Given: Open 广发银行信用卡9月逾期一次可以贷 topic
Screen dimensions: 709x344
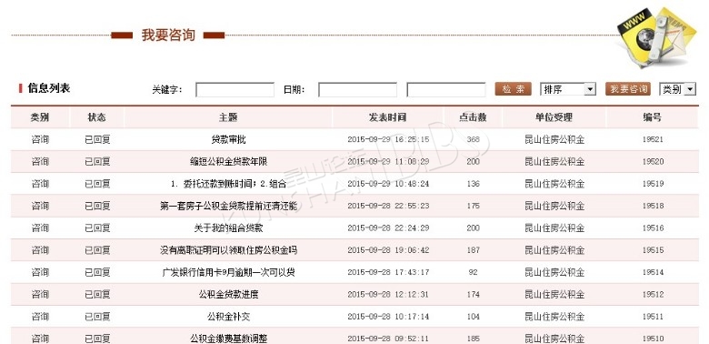Looking at the screenshot, I should click(228, 272).
